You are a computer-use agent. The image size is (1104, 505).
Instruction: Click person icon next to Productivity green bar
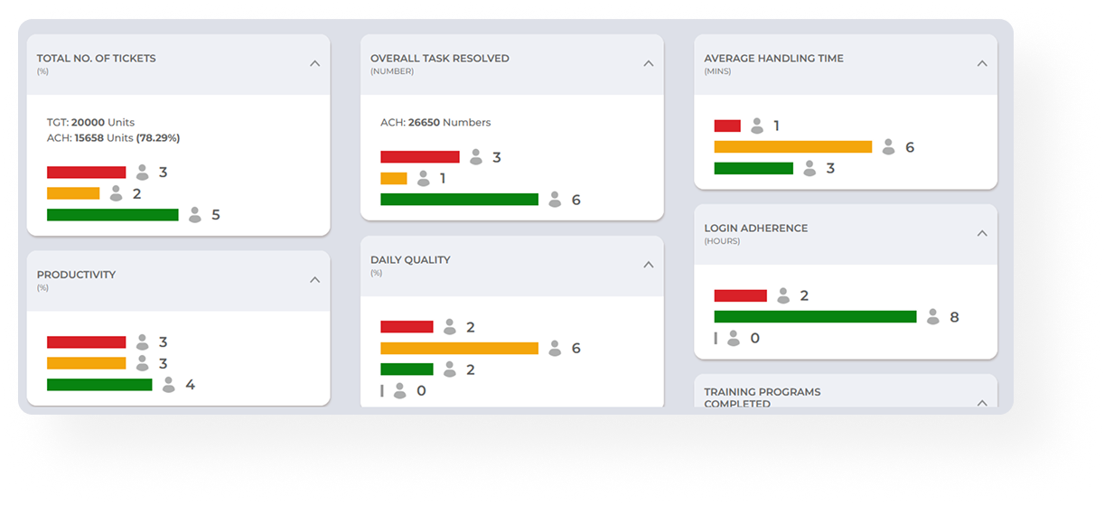[169, 385]
